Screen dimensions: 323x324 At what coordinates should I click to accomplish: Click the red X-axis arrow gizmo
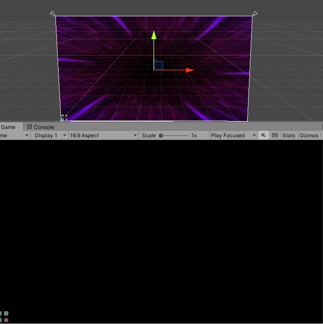click(x=189, y=70)
